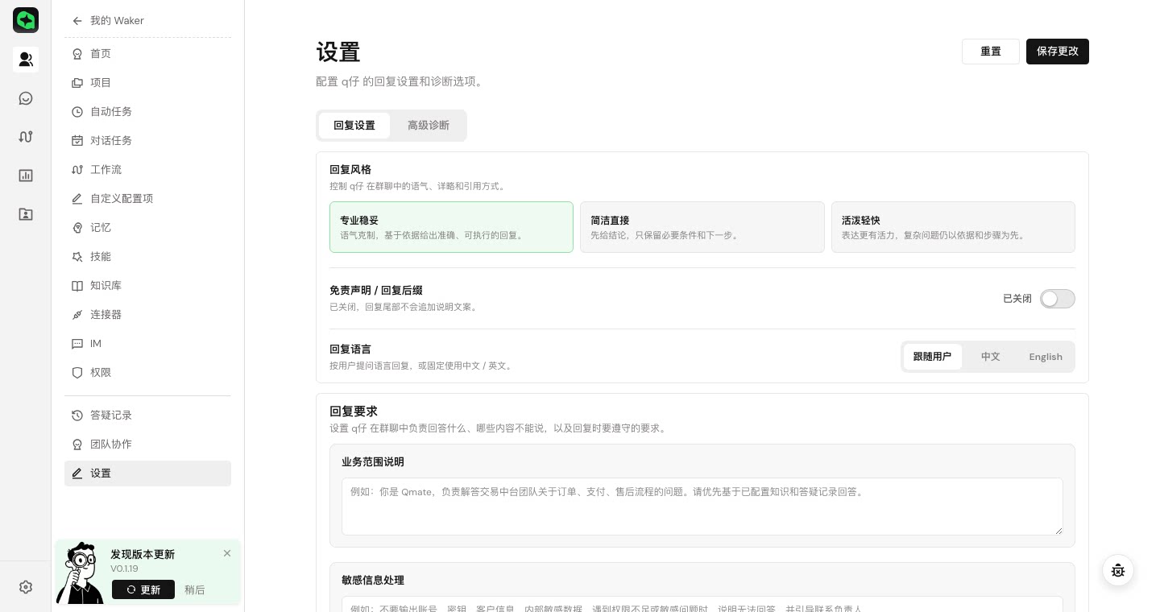Viewport: 1160px width, 612px height.
Task: Click the 保存更改 button
Action: coord(1058,52)
